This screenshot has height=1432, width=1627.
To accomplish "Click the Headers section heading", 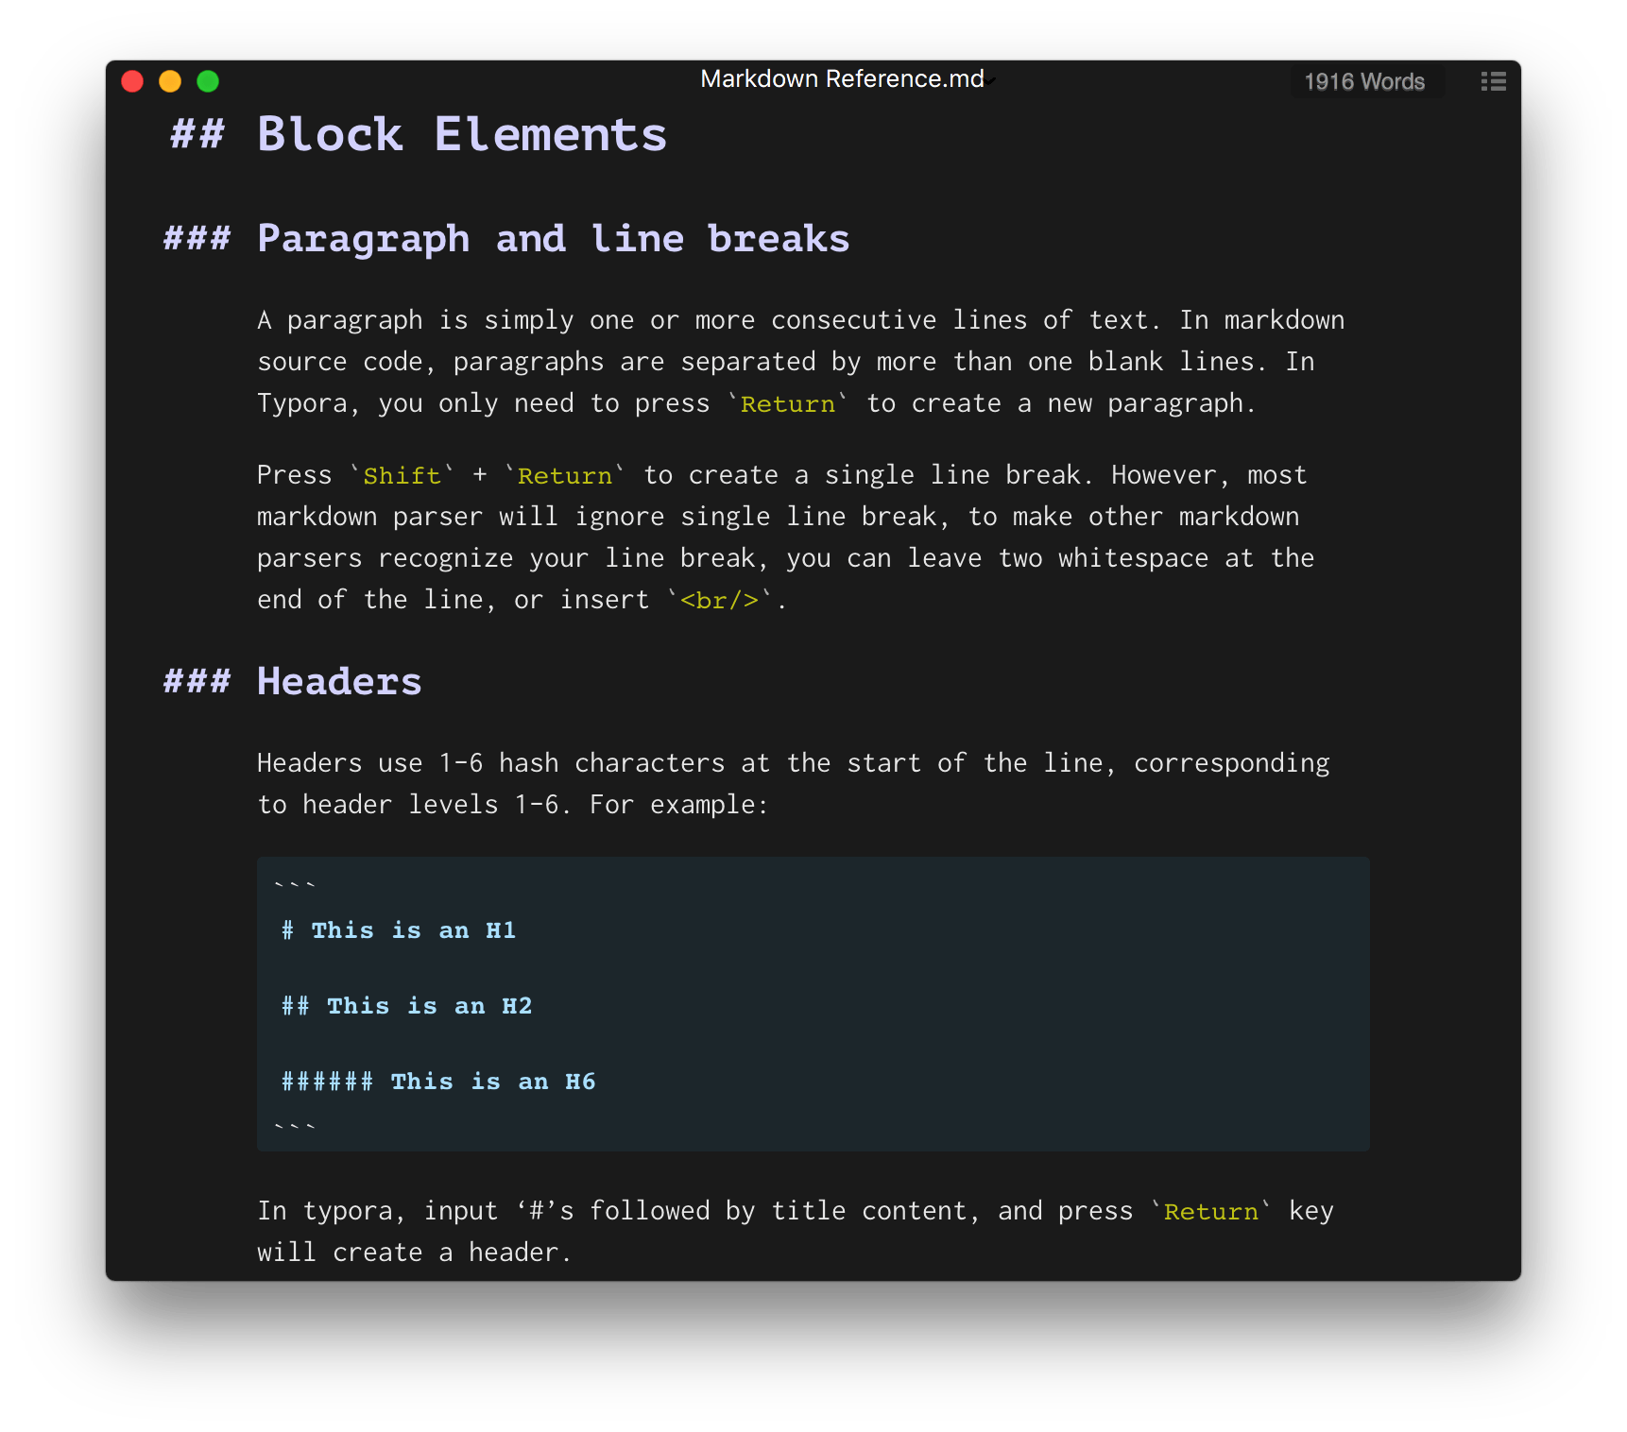I will coord(339,681).
